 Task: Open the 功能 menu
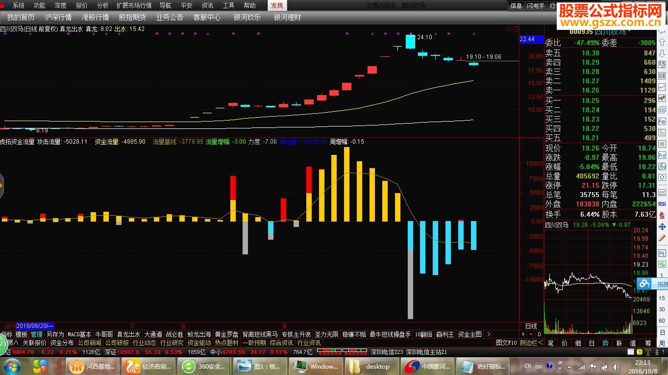pos(39,5)
